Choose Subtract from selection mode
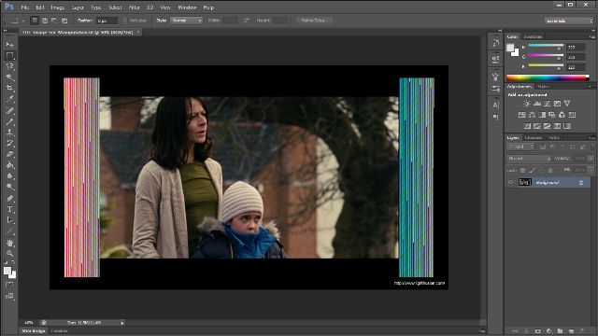Screen dimensions: 598x336 tap(54, 21)
